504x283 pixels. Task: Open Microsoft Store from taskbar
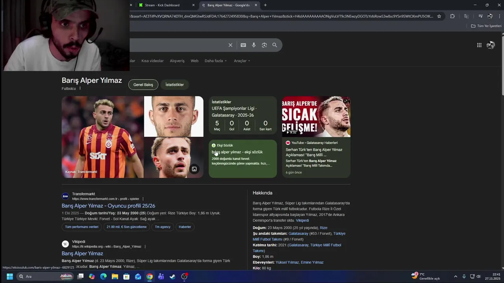coord(126,277)
